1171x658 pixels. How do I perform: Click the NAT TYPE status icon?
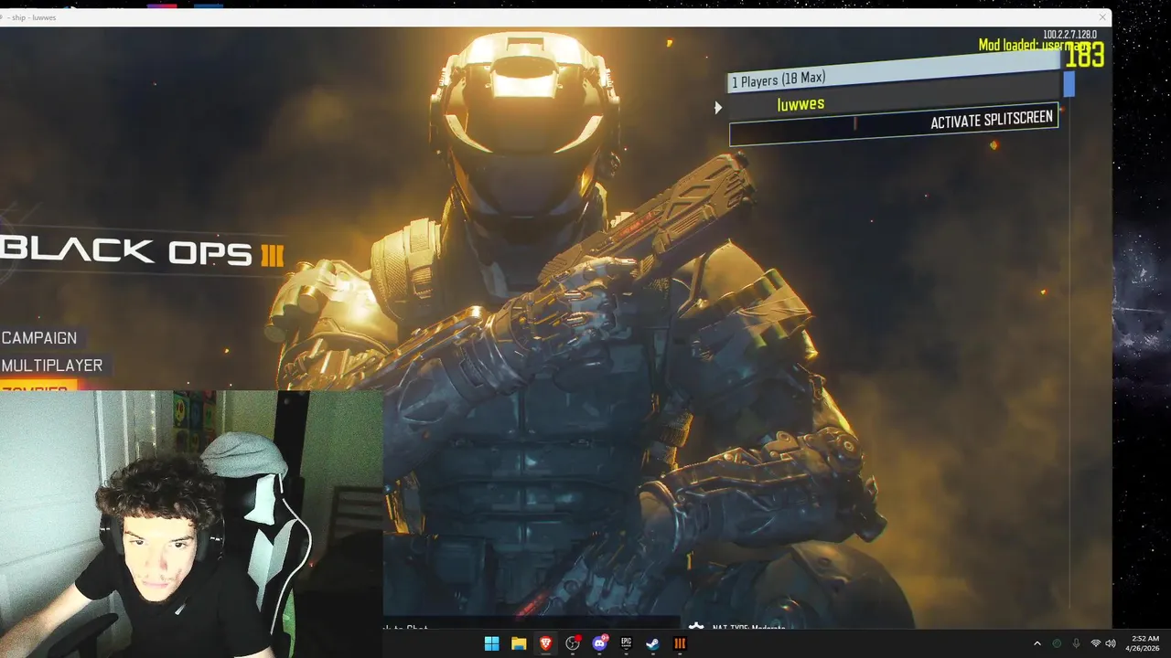click(696, 627)
